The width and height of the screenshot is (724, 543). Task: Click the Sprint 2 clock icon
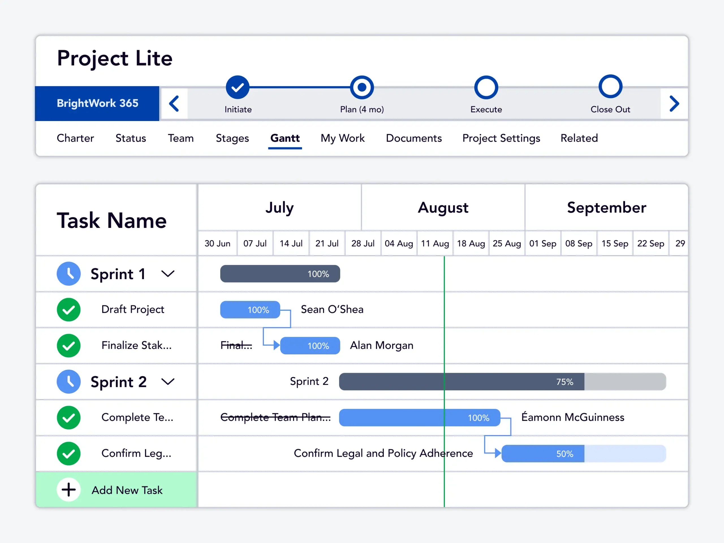(69, 382)
